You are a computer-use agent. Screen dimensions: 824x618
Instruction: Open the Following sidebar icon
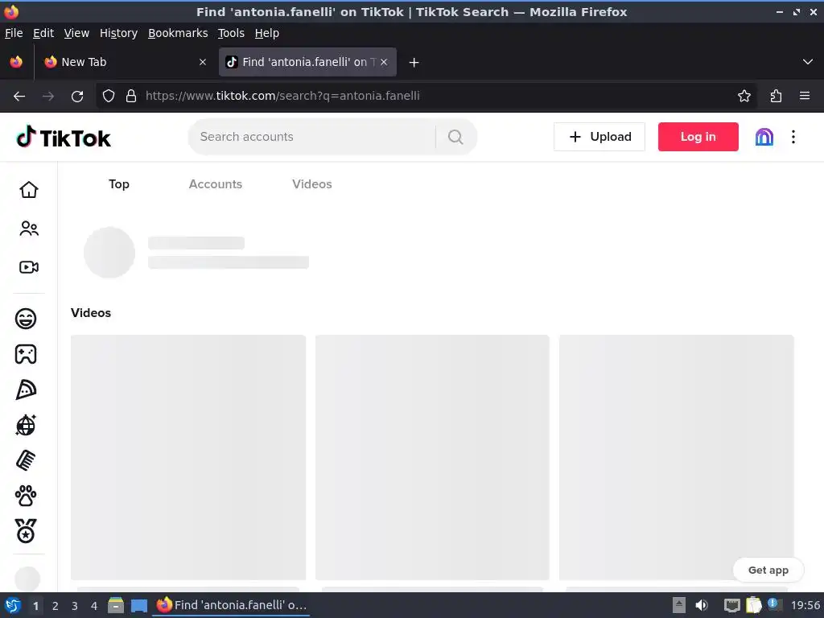point(29,229)
